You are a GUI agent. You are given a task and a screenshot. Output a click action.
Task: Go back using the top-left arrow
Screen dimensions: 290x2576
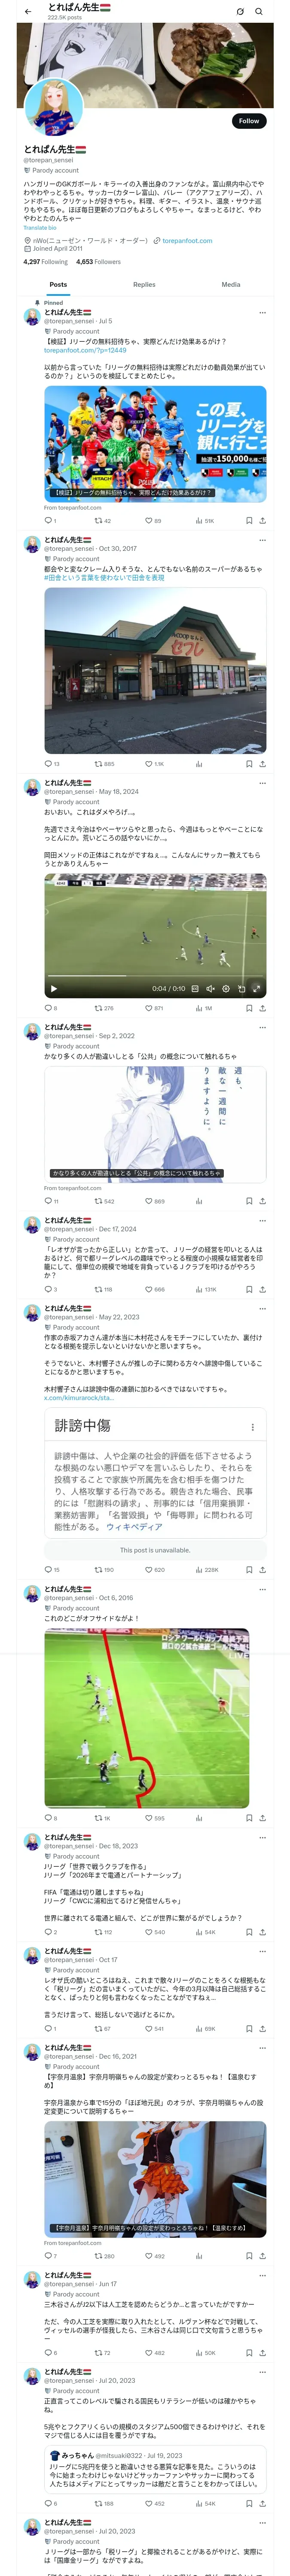(x=27, y=12)
